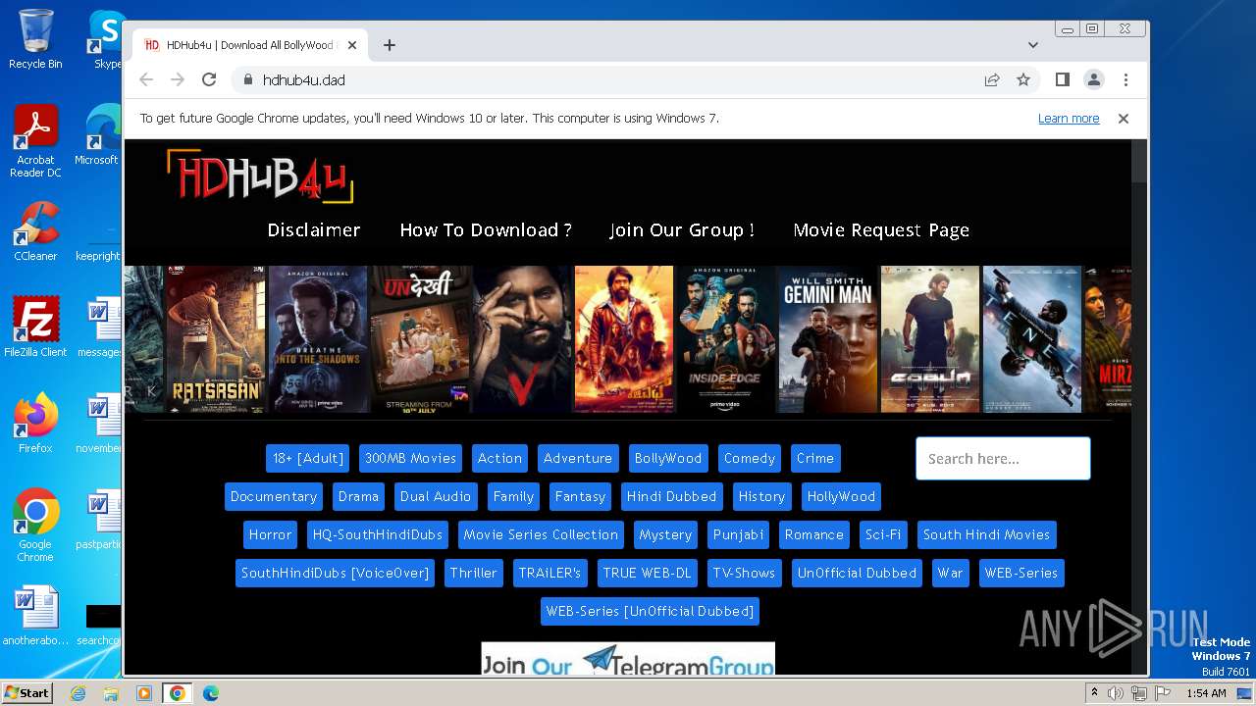Open Chrome's three-dot menu
This screenshot has width=1256, height=706.
(x=1125, y=79)
